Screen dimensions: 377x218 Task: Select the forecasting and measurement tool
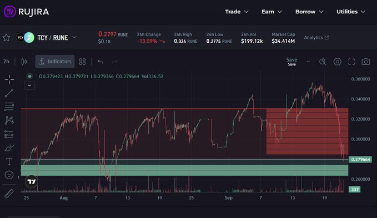(x=9, y=134)
